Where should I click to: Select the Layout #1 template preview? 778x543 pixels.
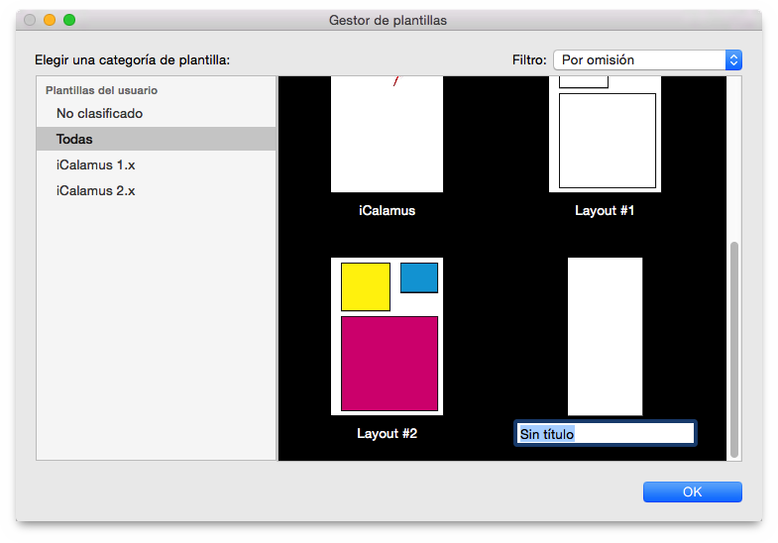coord(605,134)
